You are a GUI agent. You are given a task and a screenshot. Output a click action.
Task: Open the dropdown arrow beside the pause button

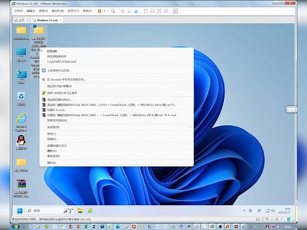pyautogui.click(x=104, y=11)
